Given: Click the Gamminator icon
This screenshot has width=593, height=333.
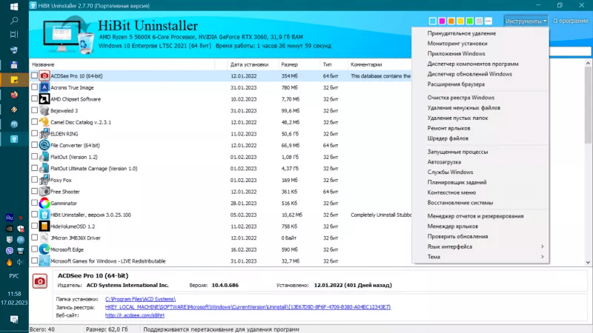Looking at the screenshot, I should click(44, 203).
